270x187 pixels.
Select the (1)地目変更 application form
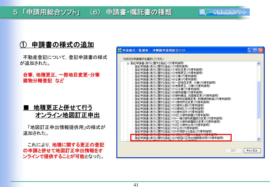point(169,70)
